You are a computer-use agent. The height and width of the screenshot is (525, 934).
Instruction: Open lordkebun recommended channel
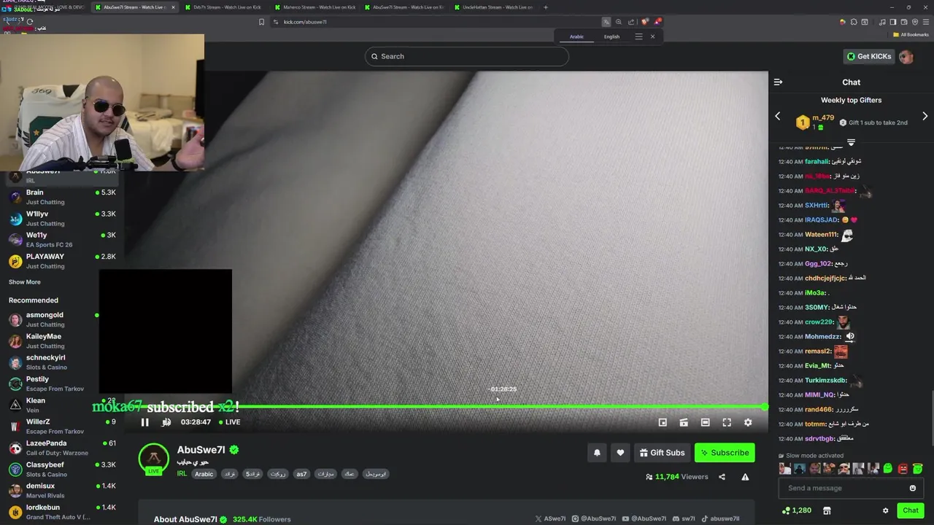62,512
